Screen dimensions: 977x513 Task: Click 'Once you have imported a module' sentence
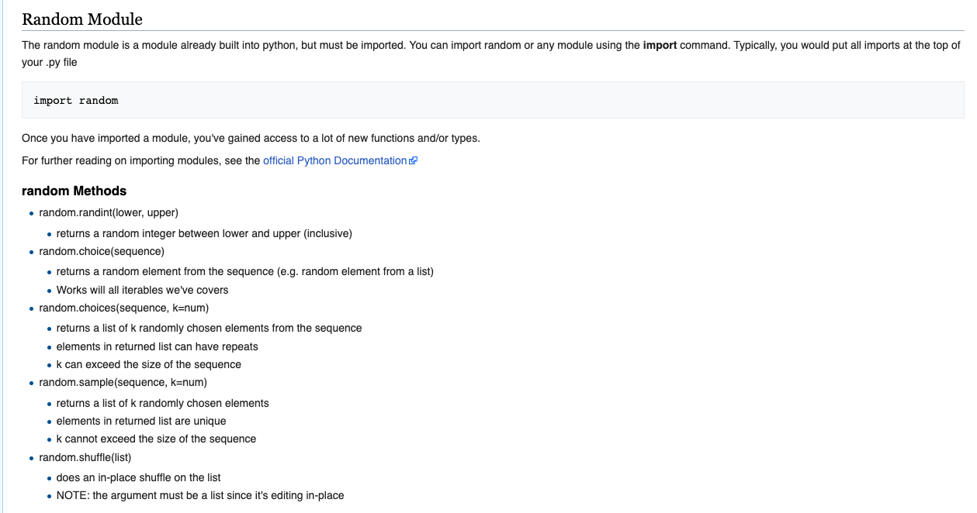(251, 139)
